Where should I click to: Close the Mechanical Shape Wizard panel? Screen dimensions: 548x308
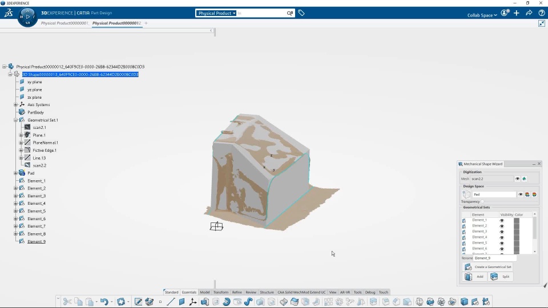(539, 164)
